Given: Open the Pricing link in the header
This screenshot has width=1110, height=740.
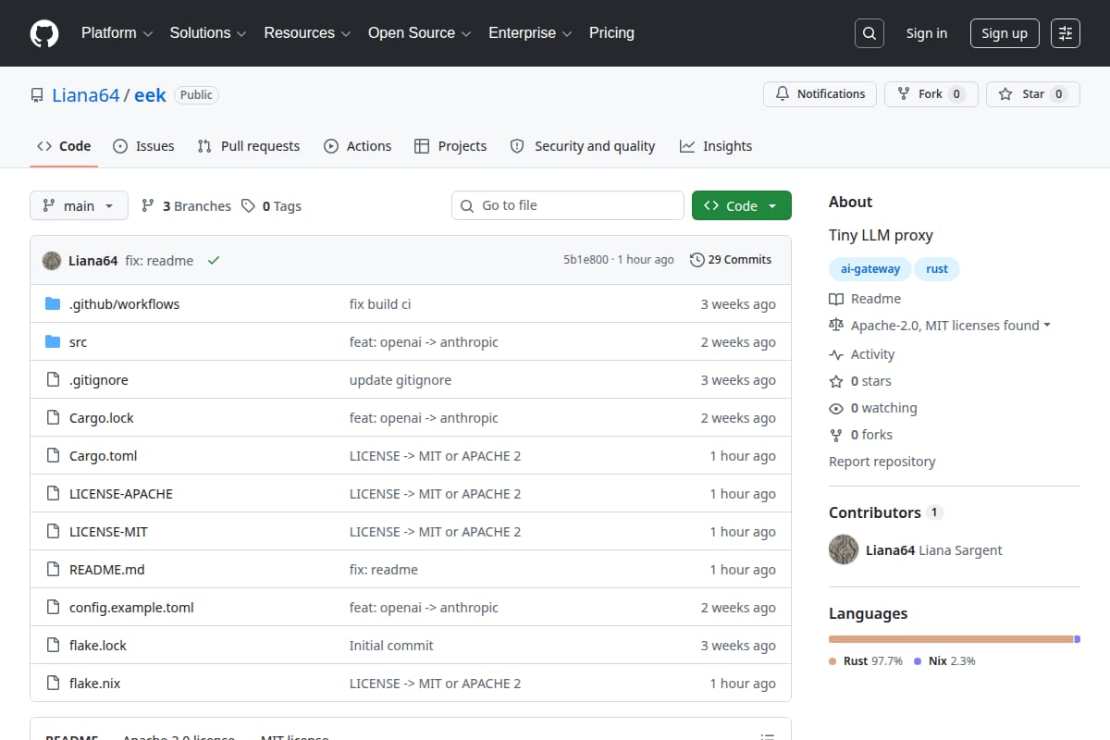Looking at the screenshot, I should [611, 33].
